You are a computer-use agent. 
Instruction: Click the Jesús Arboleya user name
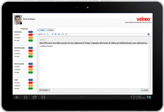tap(29, 19)
